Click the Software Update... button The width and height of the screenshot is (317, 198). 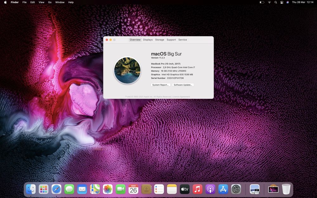pyautogui.click(x=183, y=85)
